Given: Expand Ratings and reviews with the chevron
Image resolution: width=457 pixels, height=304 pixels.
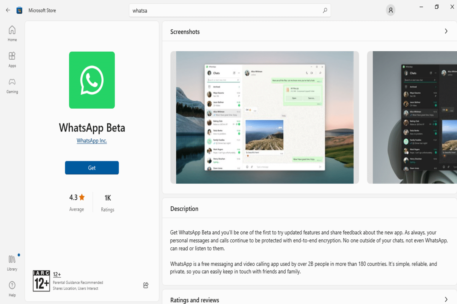Looking at the screenshot, I should point(446,299).
